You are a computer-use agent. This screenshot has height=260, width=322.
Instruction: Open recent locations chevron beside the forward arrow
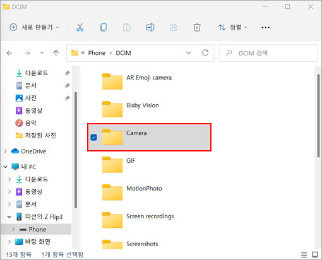[x=42, y=53]
